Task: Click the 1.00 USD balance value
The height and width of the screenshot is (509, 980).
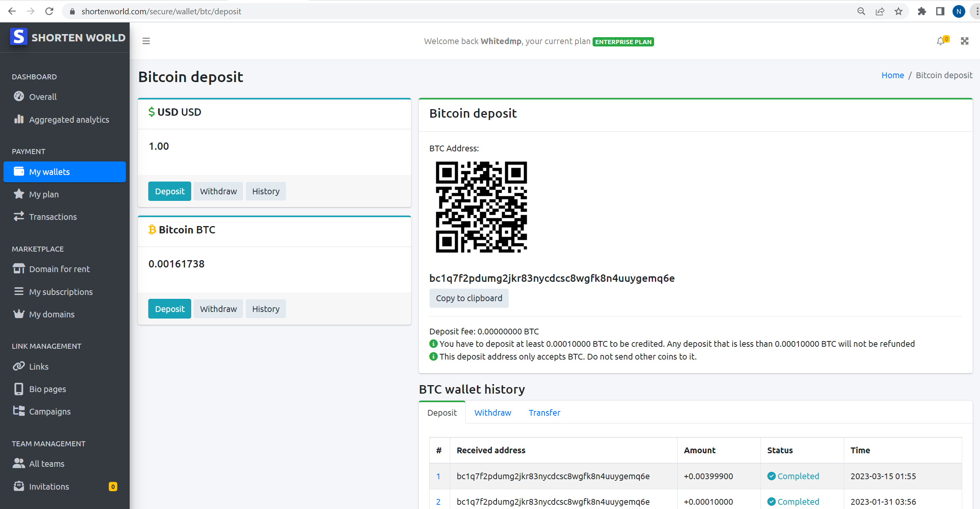Action: [159, 146]
